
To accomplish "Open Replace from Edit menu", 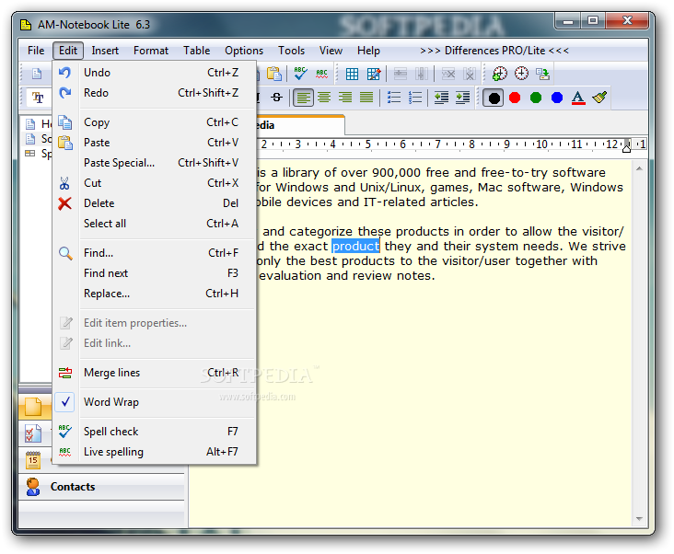I will pos(155,294).
